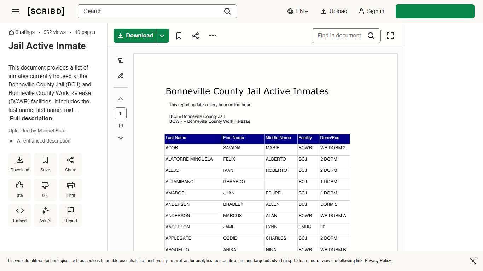
Task: Expand the Download format dropdown arrow
Action: click(x=162, y=36)
